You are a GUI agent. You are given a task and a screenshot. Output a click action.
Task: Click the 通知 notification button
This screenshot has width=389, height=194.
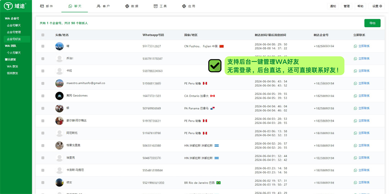[x=333, y=6]
